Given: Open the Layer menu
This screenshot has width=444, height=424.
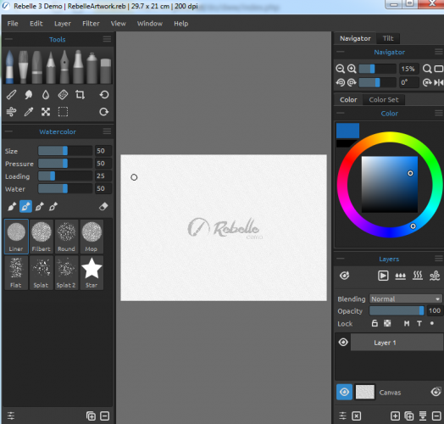Looking at the screenshot, I should click(63, 24).
